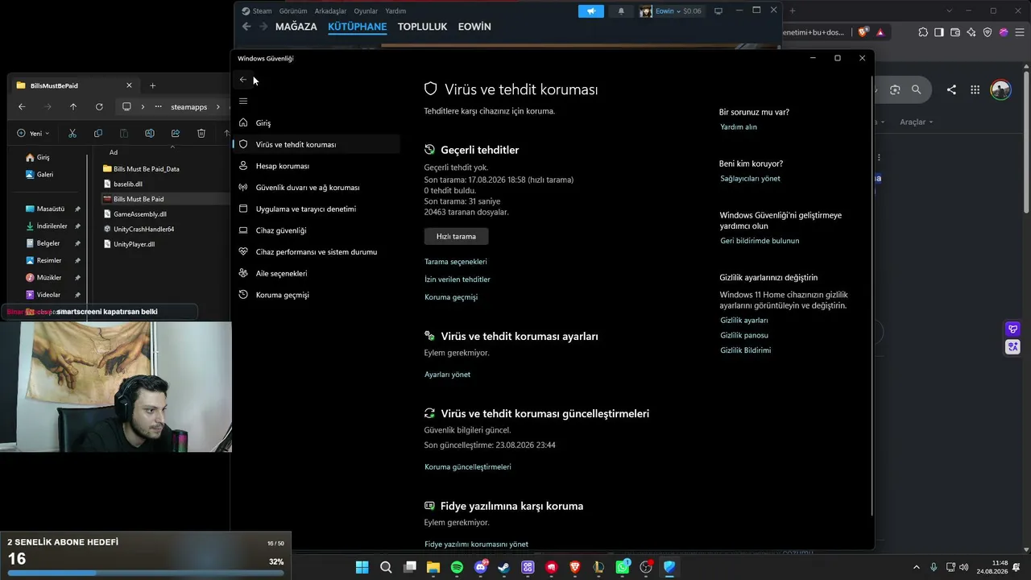Open Aile seçenekleri section
The width and height of the screenshot is (1031, 580).
click(x=316, y=273)
